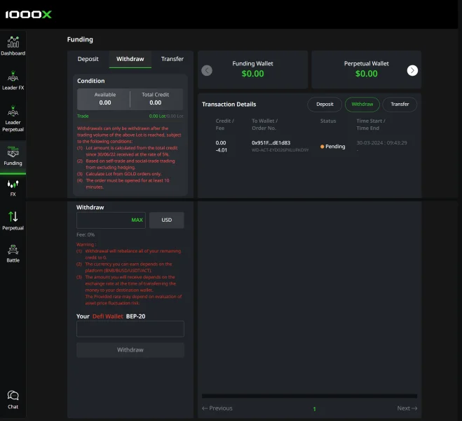Filter transactions by Withdraw
This screenshot has height=421, width=462.
click(x=362, y=105)
